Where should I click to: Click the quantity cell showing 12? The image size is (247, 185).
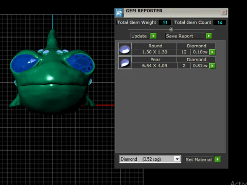[184, 52]
